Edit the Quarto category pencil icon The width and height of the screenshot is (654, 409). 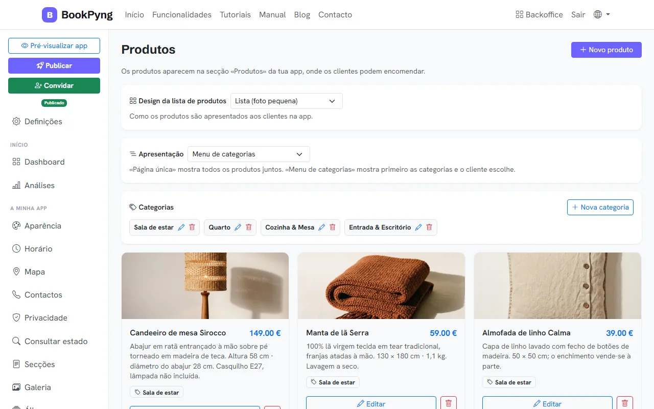tap(238, 228)
